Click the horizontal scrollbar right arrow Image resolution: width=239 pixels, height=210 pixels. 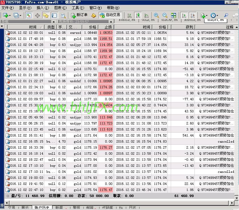pyautogui.click(x=232, y=202)
